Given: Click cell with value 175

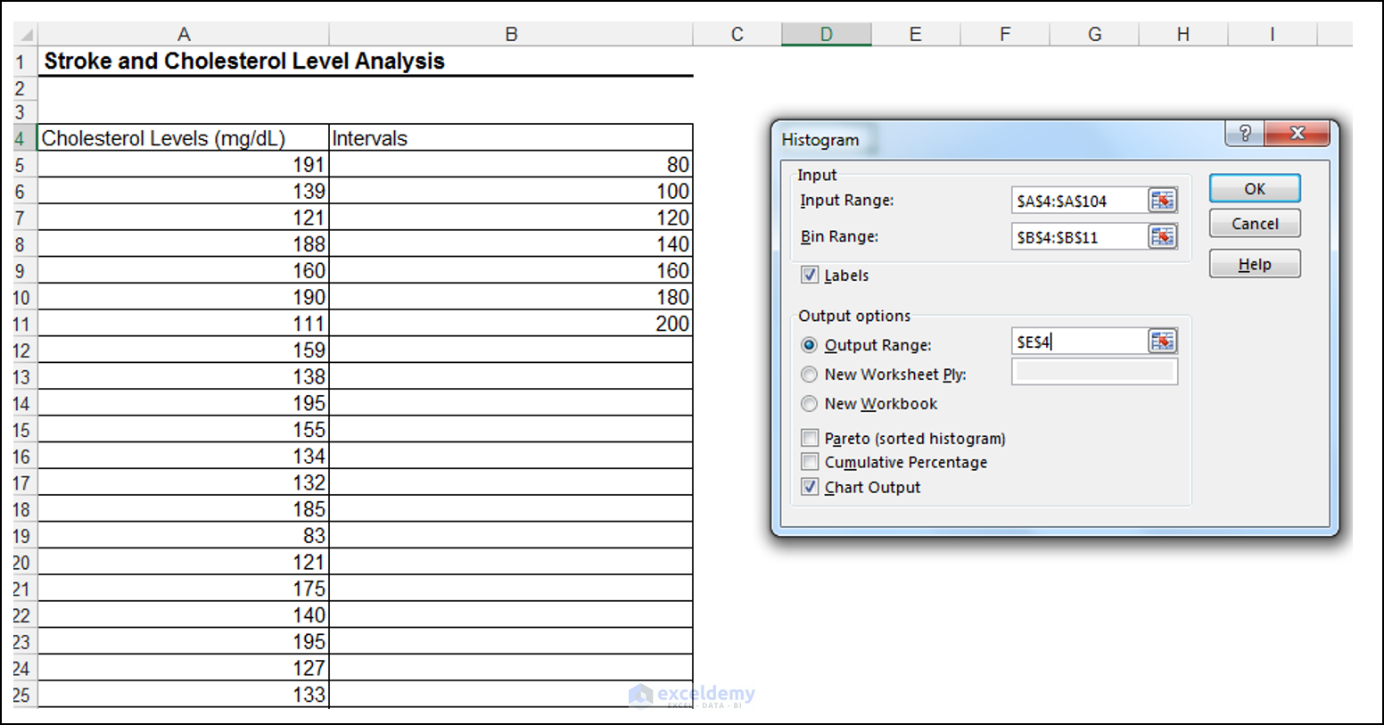Looking at the screenshot, I should tap(184, 589).
